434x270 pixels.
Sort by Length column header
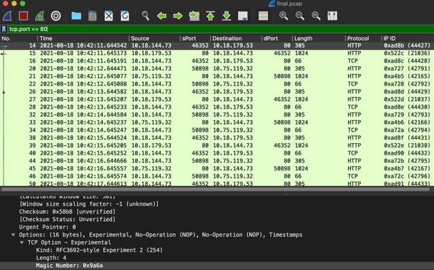(319, 38)
